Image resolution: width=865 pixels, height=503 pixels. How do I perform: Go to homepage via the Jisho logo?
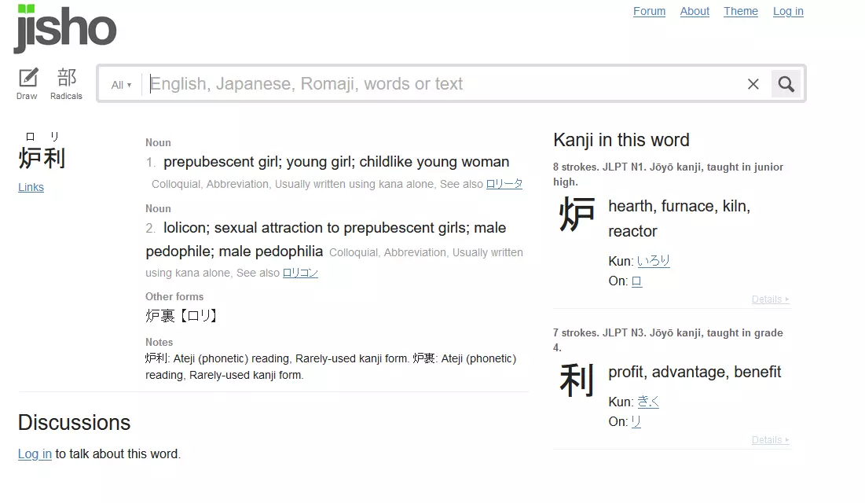point(65,29)
